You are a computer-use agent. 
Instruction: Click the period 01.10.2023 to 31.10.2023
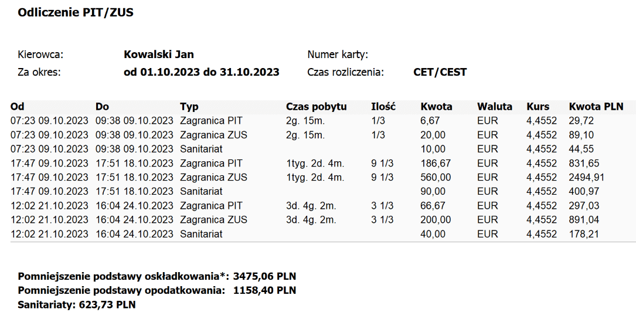(x=202, y=72)
